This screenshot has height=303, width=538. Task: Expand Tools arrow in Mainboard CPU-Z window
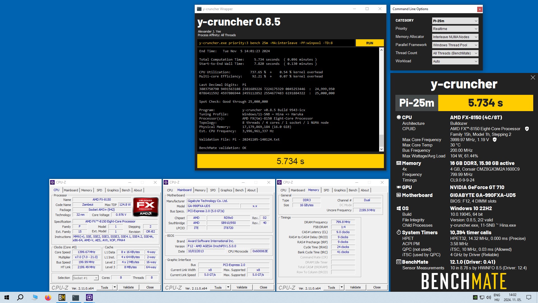click(x=228, y=287)
